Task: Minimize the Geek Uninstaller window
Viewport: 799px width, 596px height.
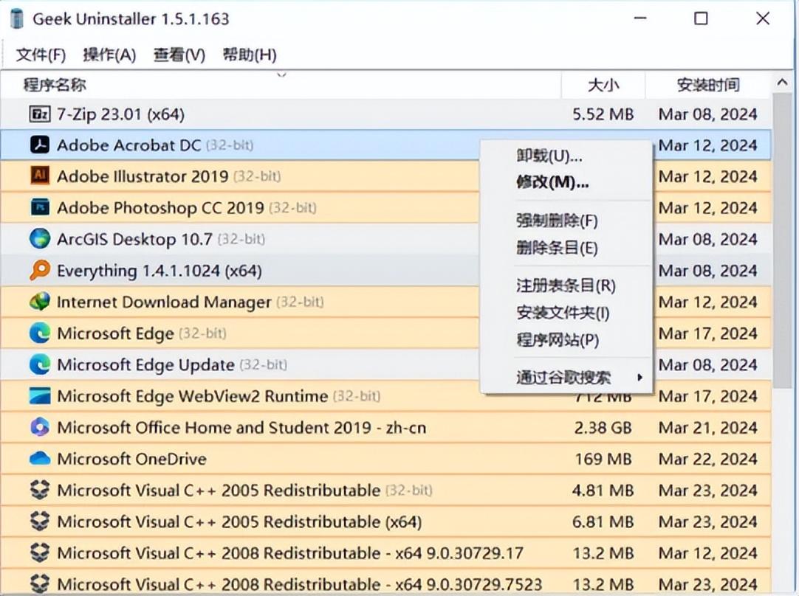Action: 640,19
